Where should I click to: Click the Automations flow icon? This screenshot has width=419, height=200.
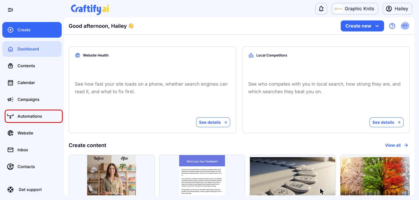tap(10, 116)
